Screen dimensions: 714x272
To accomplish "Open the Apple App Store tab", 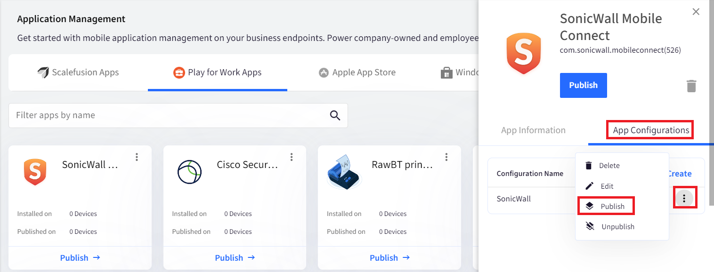I will [357, 72].
